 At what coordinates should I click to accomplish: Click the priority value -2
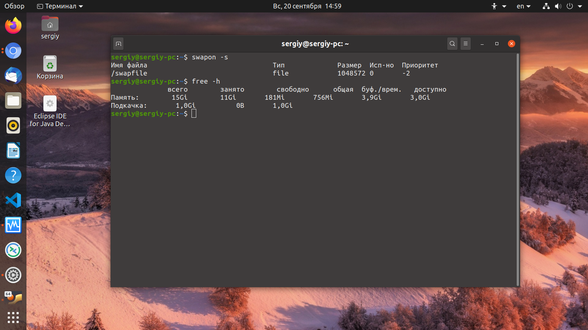pos(406,73)
